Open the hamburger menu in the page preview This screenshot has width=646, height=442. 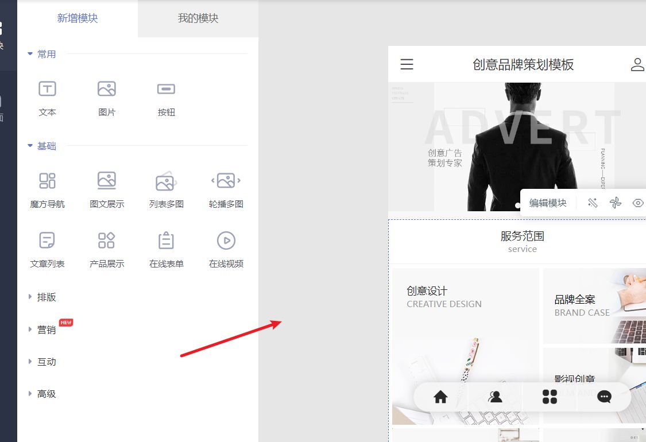click(x=407, y=64)
